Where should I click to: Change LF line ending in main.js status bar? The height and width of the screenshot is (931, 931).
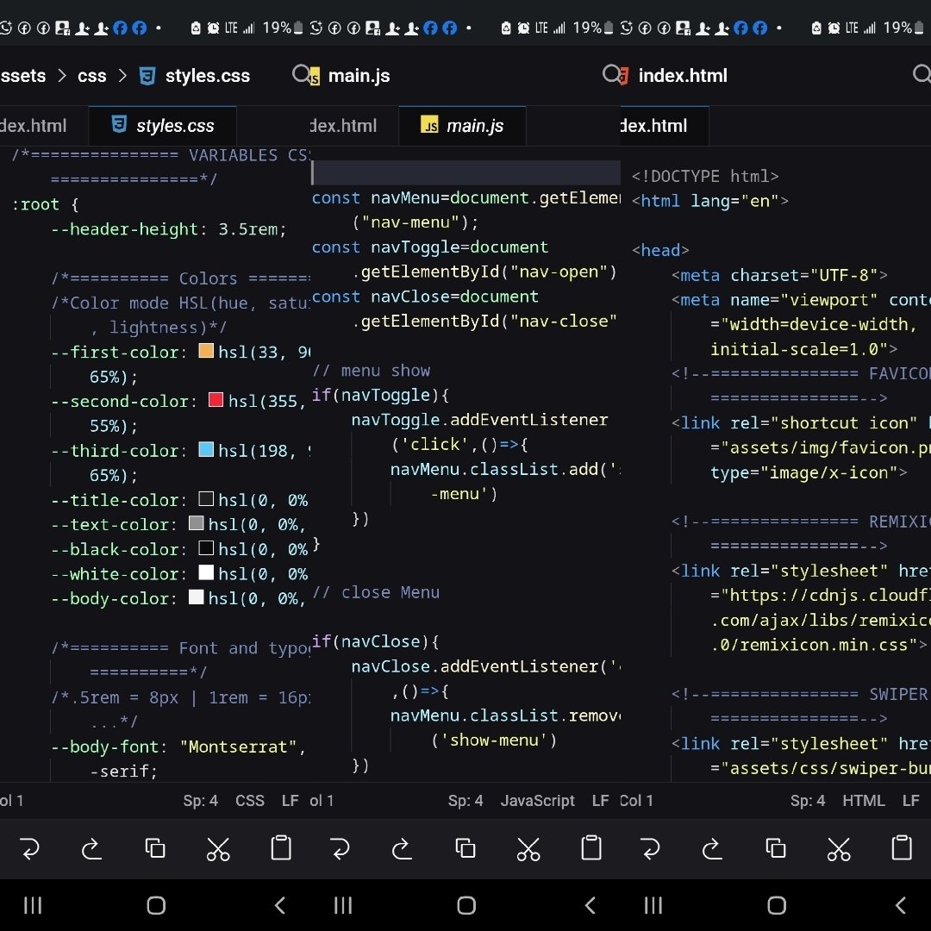coord(600,800)
